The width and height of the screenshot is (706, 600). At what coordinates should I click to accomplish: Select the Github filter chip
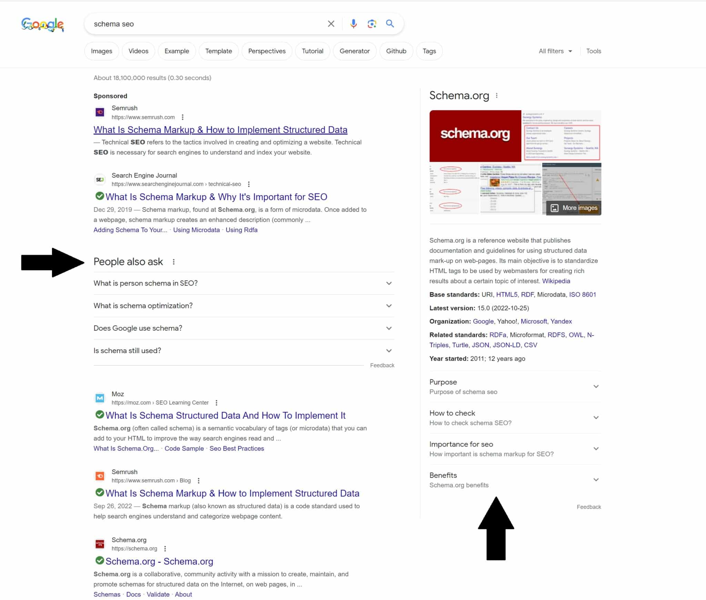coord(396,51)
